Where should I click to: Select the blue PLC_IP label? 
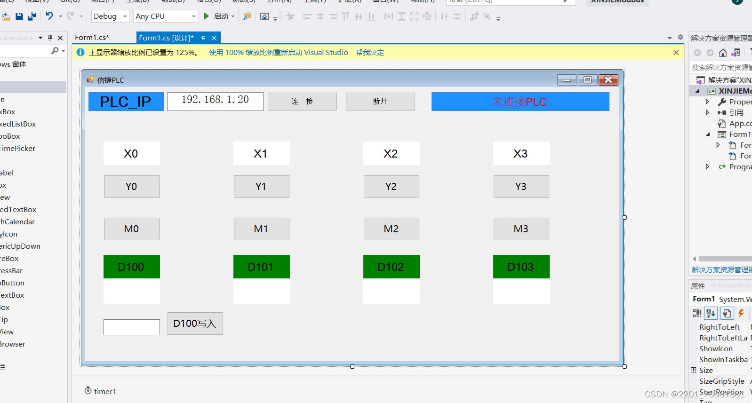click(x=126, y=102)
